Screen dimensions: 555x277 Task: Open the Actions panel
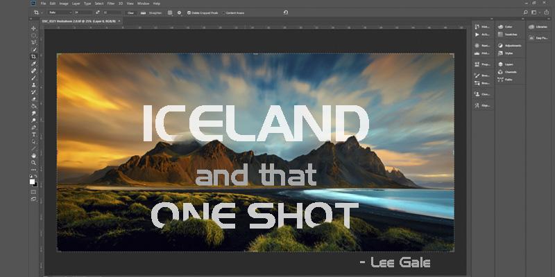point(483,35)
